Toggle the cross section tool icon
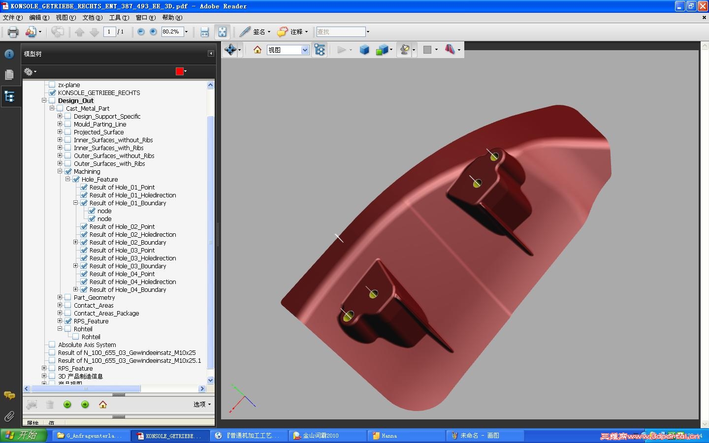 450,50
